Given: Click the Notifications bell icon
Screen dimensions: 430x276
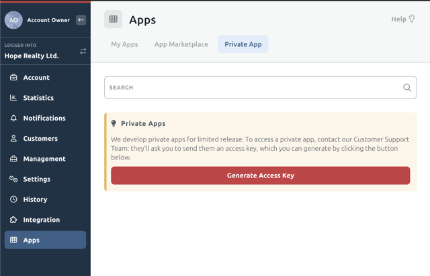Looking at the screenshot, I should [13, 119].
